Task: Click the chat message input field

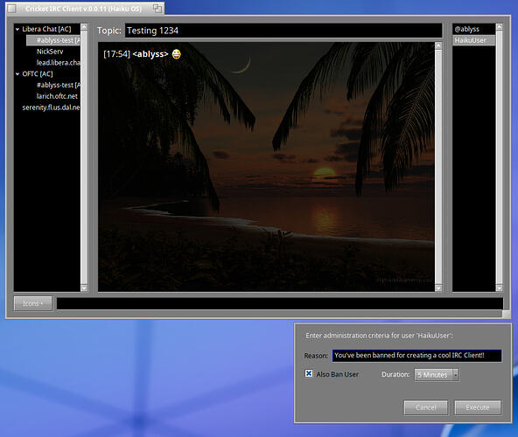Action: coord(279,303)
